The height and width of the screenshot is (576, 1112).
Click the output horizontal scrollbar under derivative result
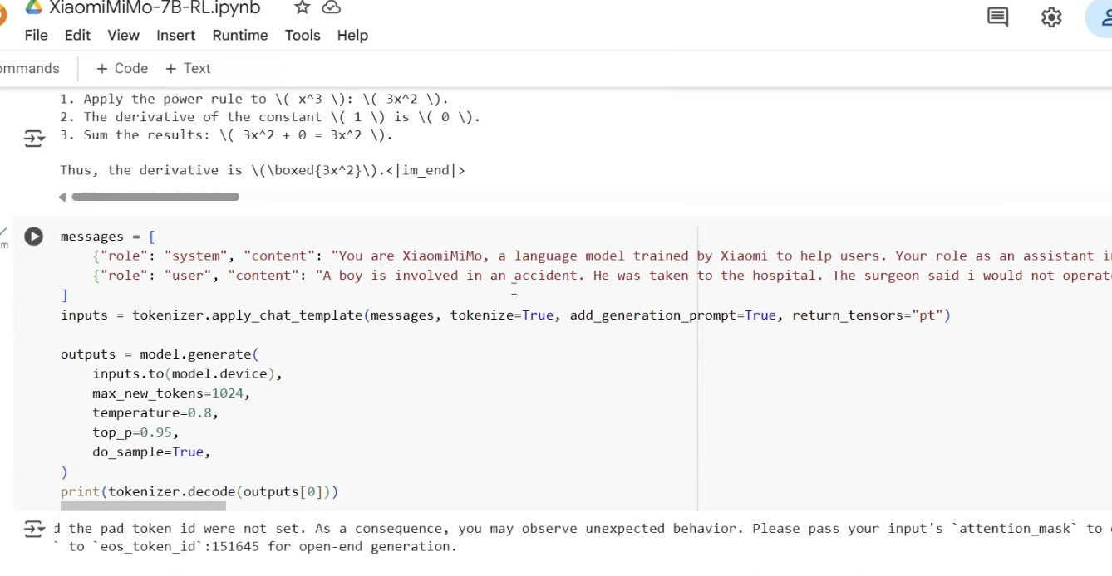155,197
